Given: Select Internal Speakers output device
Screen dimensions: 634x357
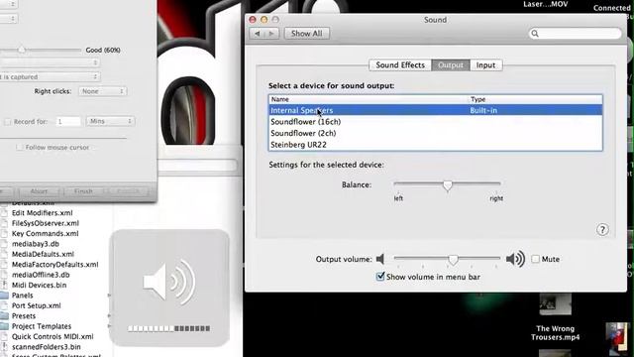Looking at the screenshot, I should (x=436, y=110).
